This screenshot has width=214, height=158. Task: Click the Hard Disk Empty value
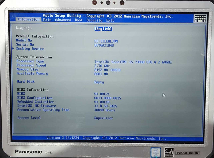coord(99,82)
